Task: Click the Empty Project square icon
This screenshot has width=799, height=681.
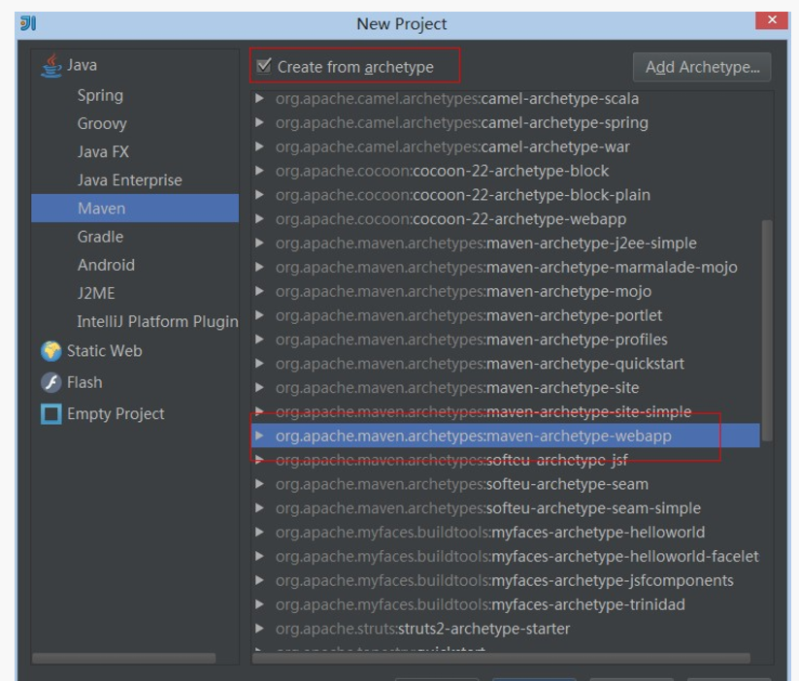Action: 50,414
